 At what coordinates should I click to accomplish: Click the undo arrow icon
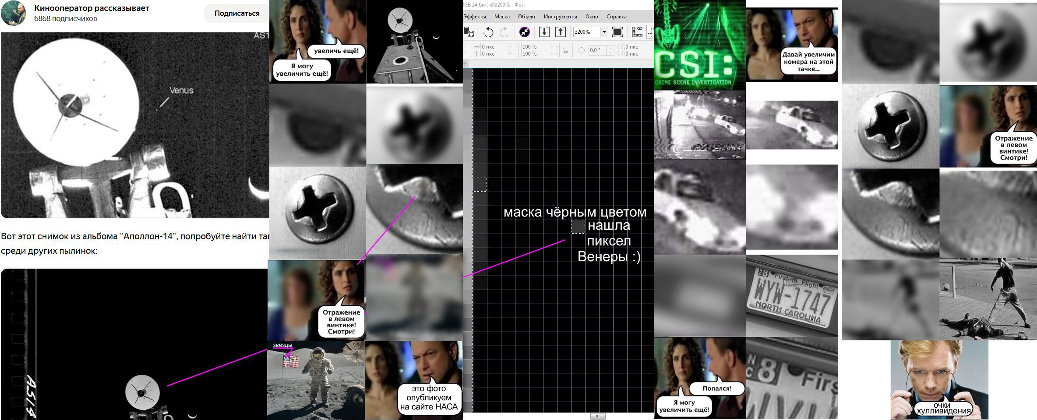[x=488, y=32]
